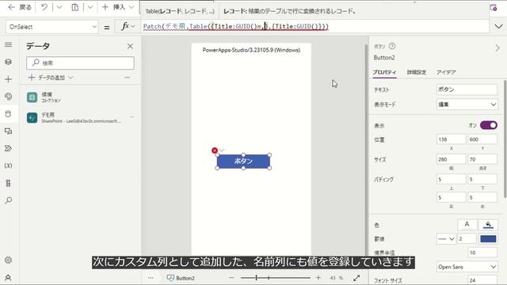This screenshot has width=507, height=285.
Task: Open the undo options chevron
Action: pyautogui.click(x=59, y=7)
